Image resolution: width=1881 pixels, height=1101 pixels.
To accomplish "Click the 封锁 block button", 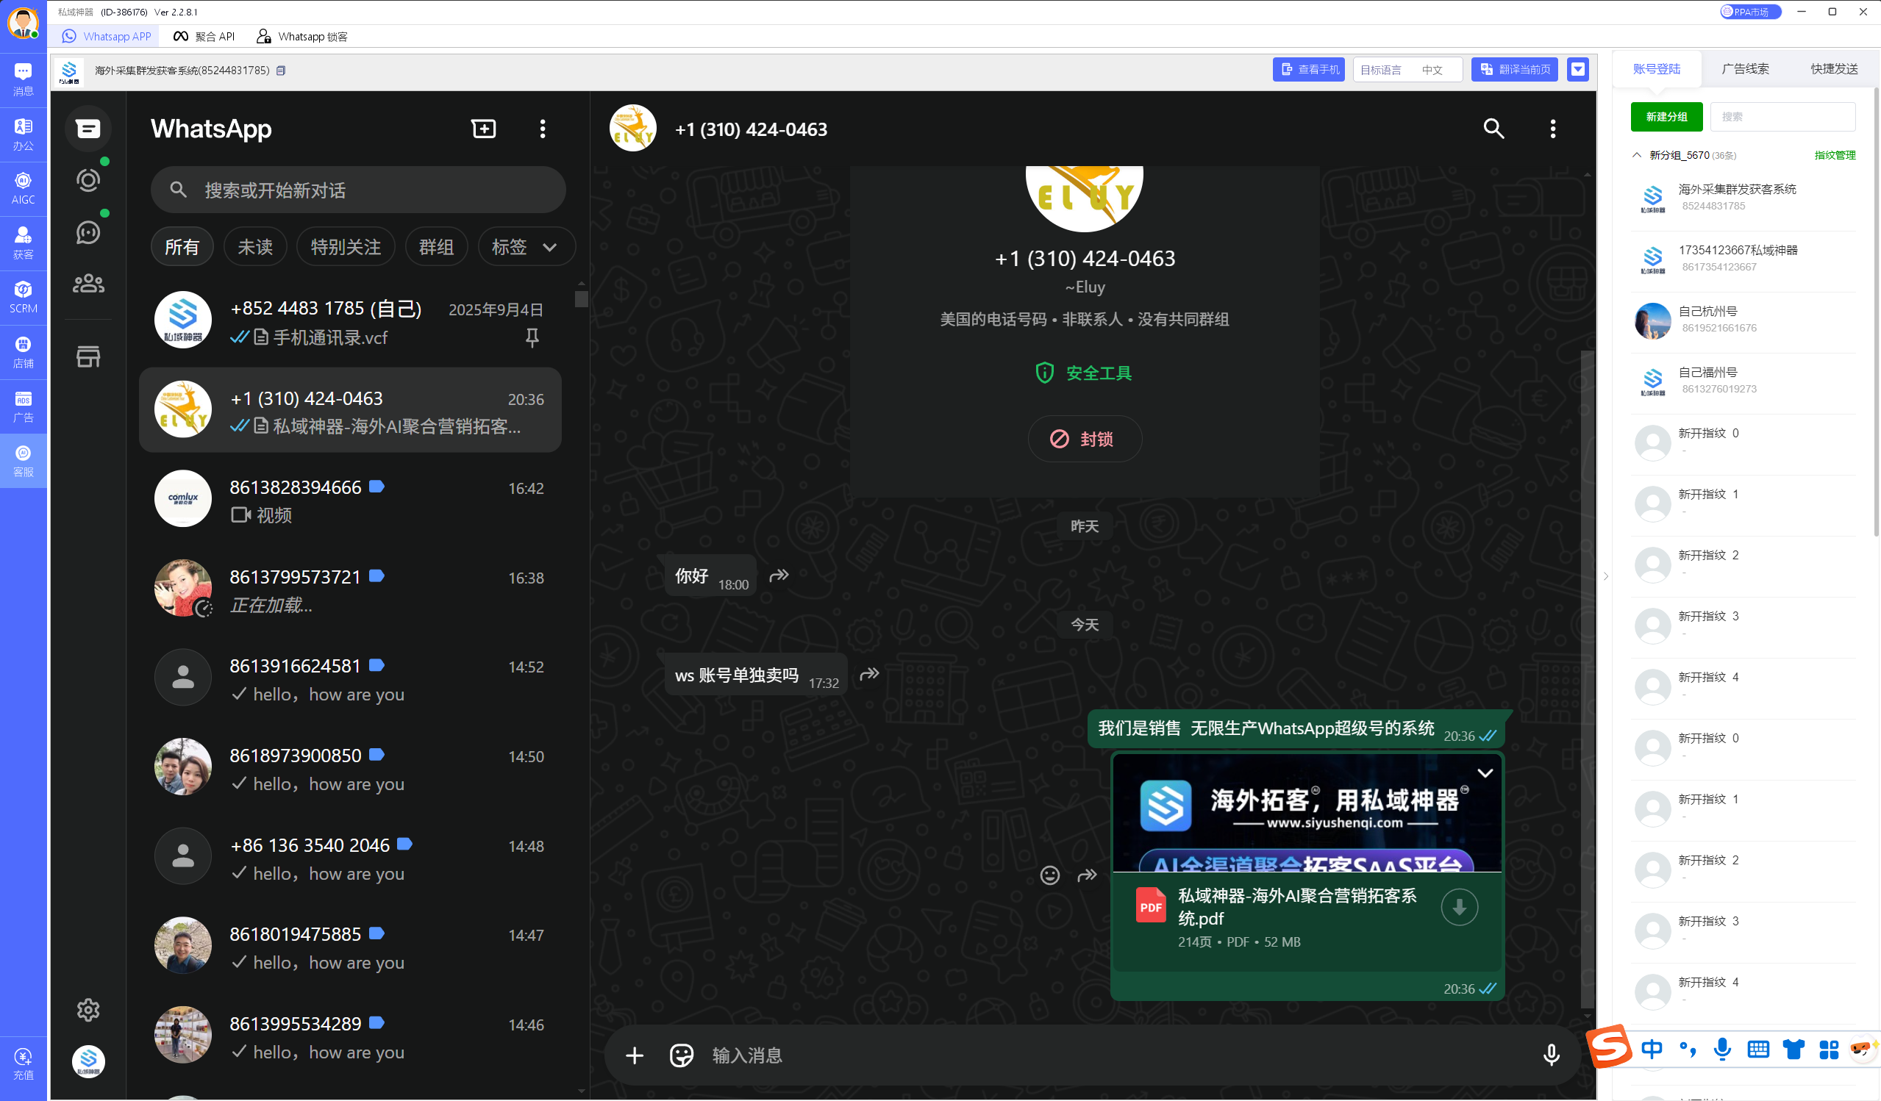I will pyautogui.click(x=1084, y=439).
